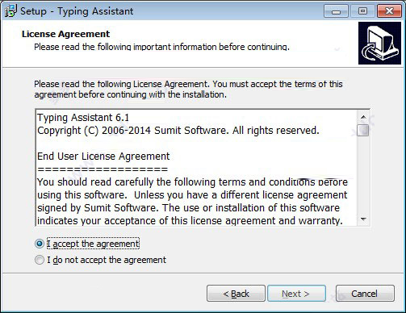Click the End User License Agreement line

(103, 156)
